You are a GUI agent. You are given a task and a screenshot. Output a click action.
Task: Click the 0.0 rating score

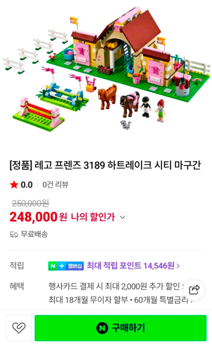click(27, 185)
